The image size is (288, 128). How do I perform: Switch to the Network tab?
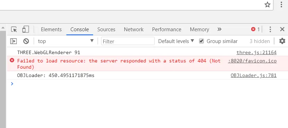(x=134, y=29)
